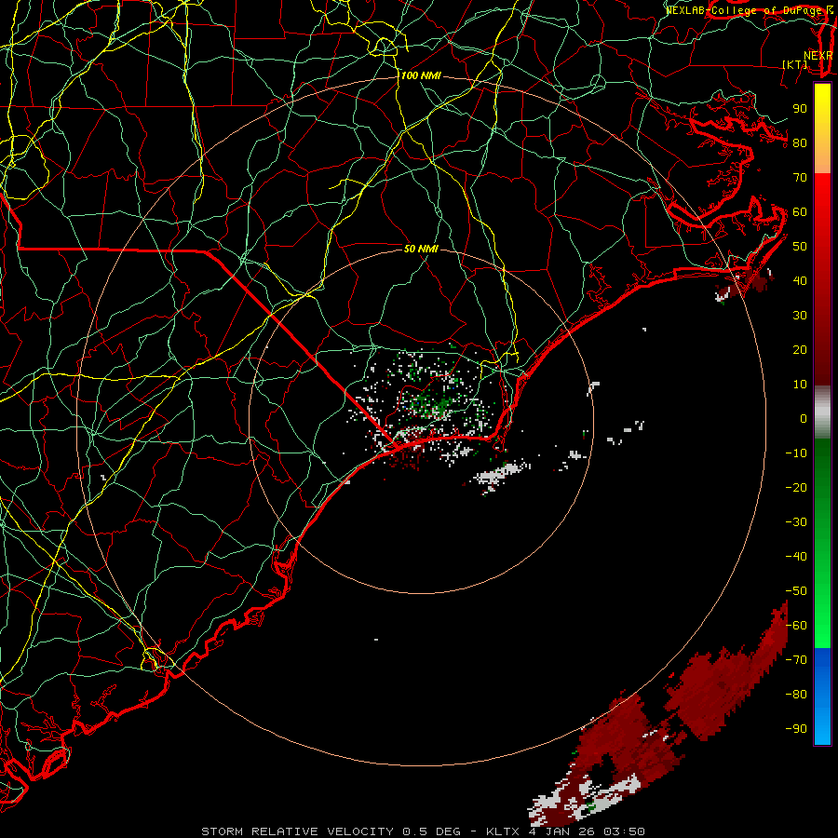Click the 0 value on velocity scale
This screenshot has width=838, height=838.
pos(804,418)
